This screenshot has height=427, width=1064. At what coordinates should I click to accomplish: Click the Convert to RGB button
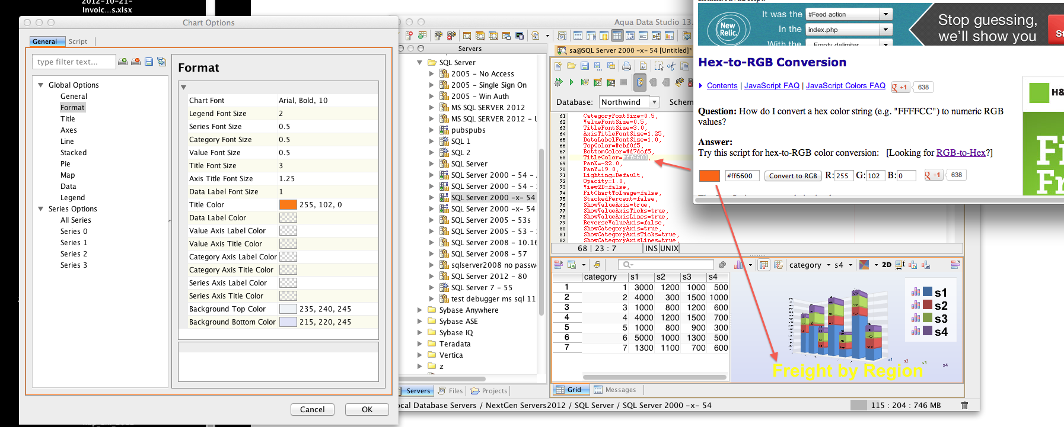click(x=793, y=176)
